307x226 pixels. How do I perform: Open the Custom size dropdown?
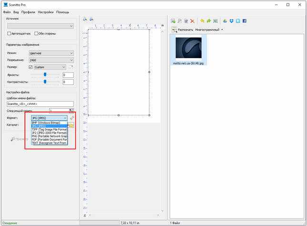50,67
